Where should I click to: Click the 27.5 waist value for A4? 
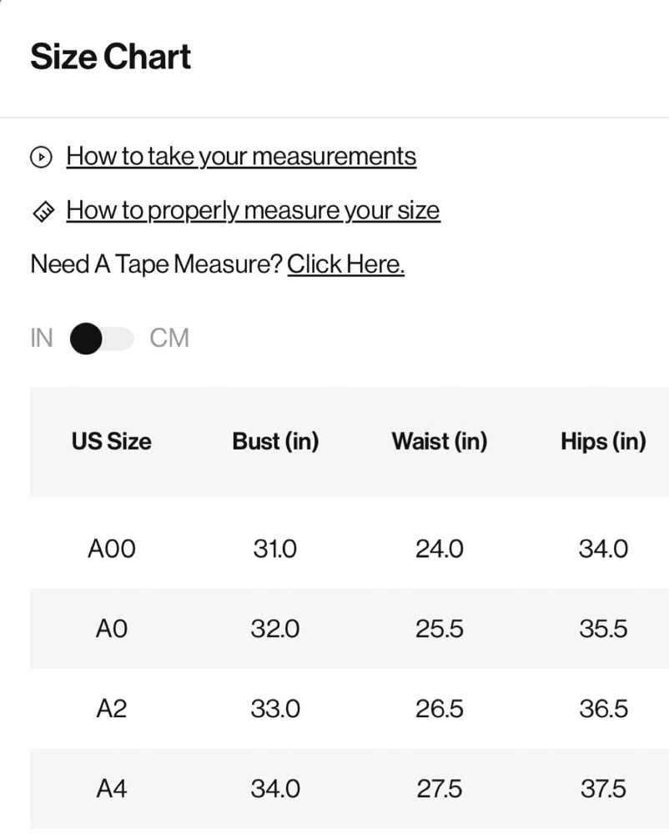point(440,788)
